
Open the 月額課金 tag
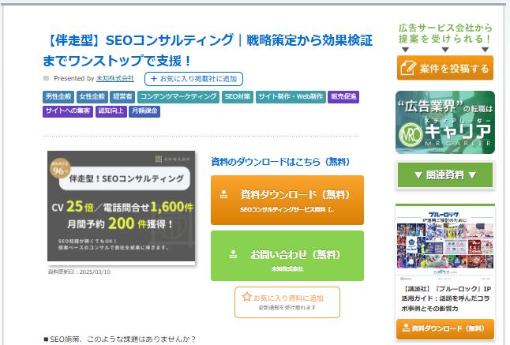pos(144,111)
